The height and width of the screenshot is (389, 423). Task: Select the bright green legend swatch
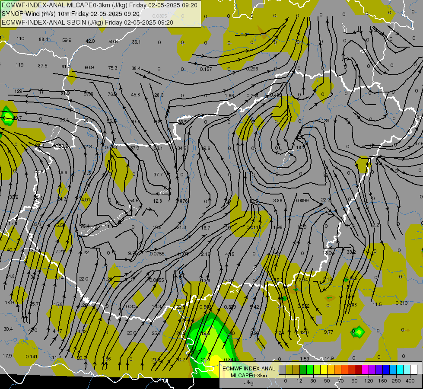click(x=310, y=370)
